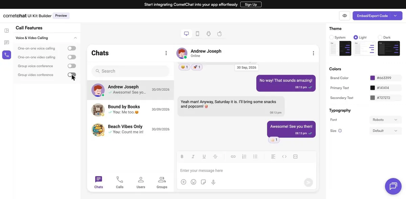
Task: Open the Embed/Export Code dropdown arrow
Action: (x=396, y=16)
